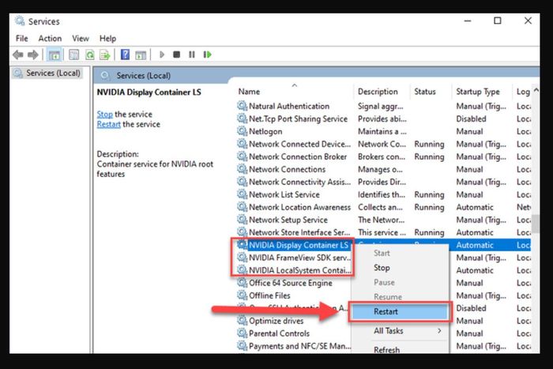Click the Disabled startup type of Net.Tcp

coord(471,119)
